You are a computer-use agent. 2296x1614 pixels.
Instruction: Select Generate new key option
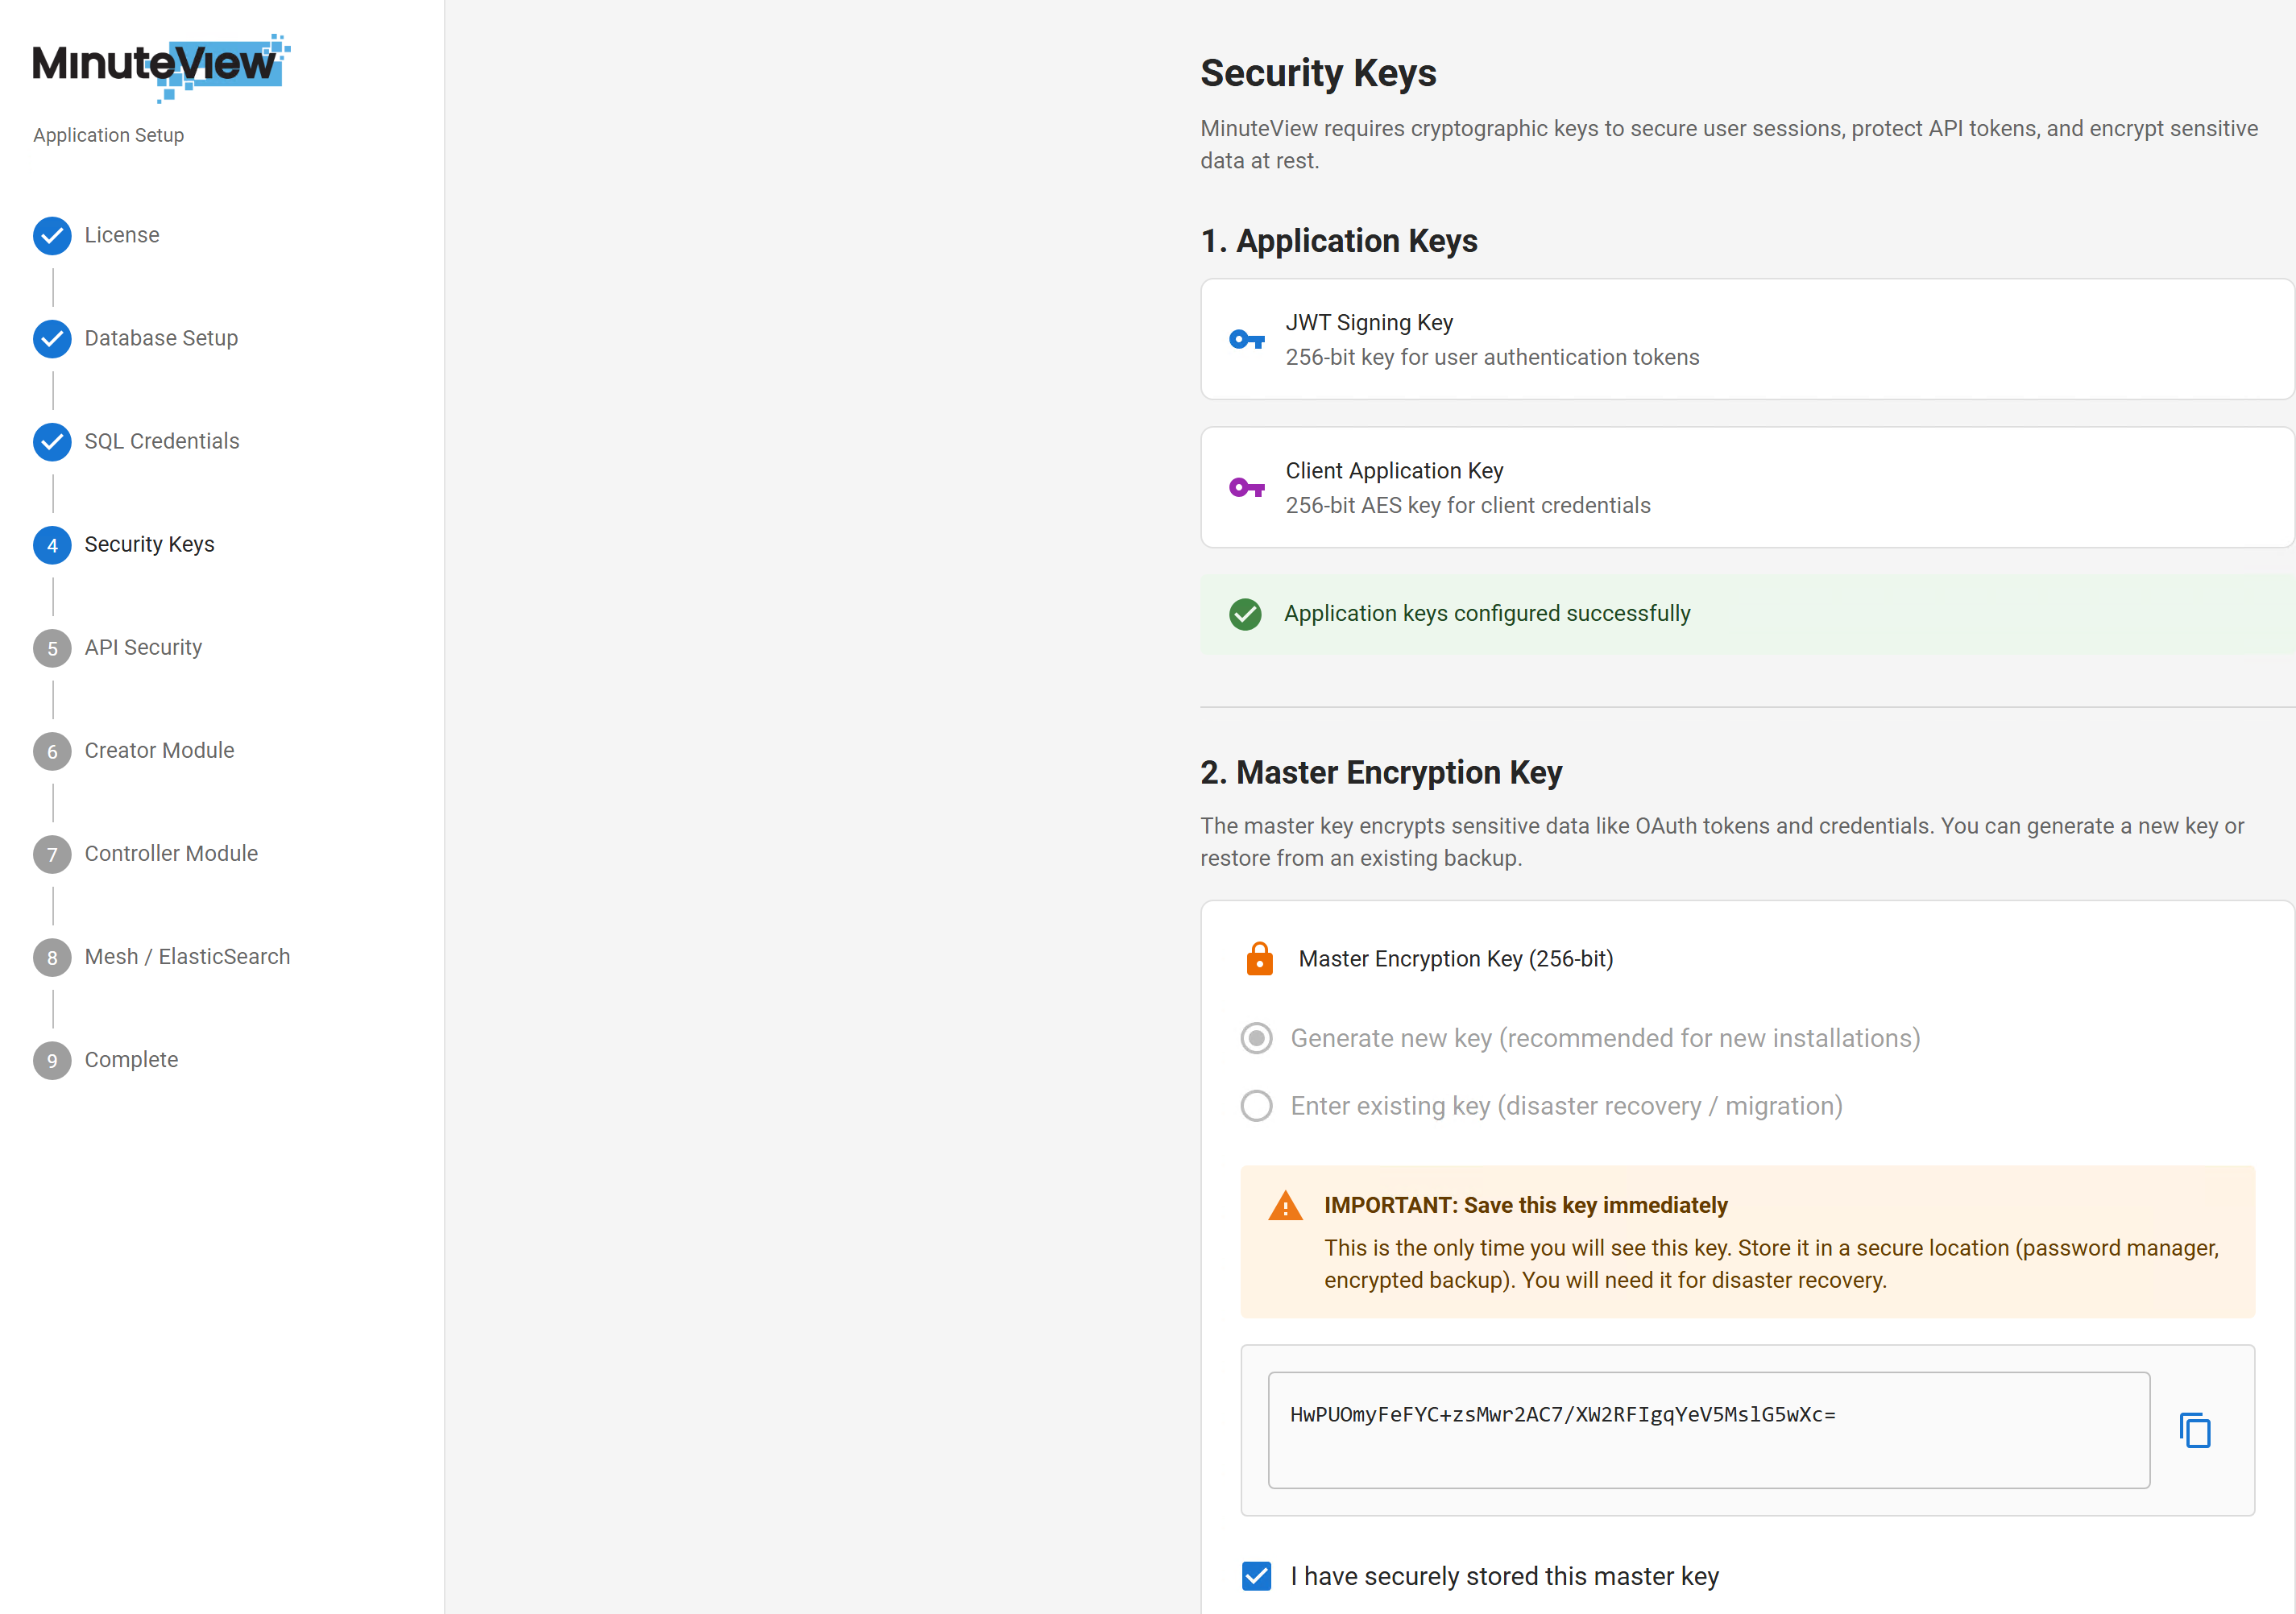(1256, 1038)
